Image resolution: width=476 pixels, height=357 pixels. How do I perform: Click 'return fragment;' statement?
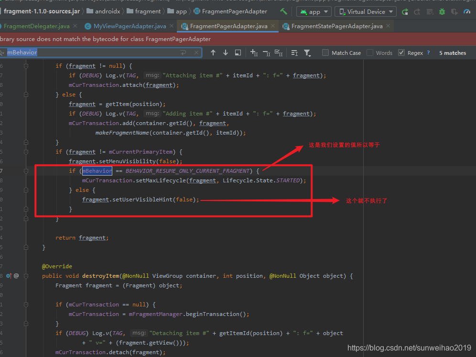pos(82,238)
